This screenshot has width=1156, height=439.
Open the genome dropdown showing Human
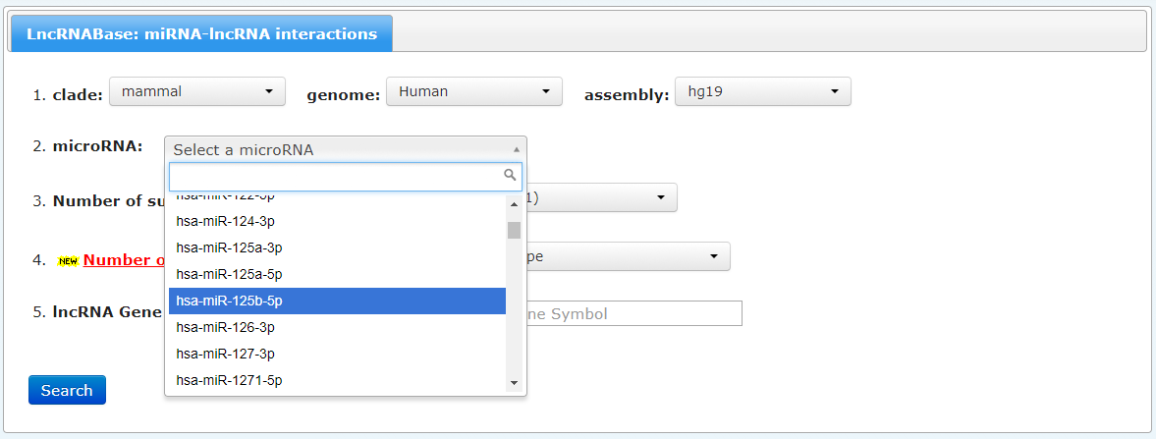point(474,91)
